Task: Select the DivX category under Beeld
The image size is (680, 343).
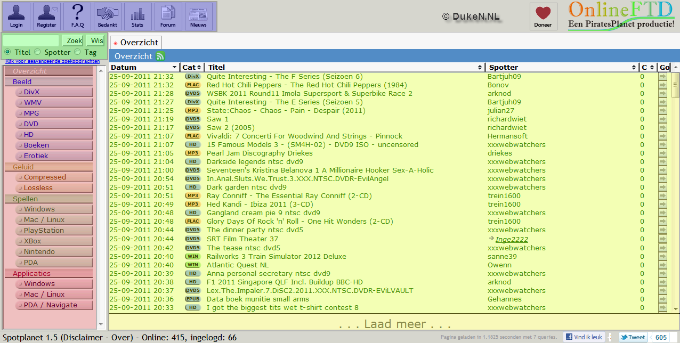Action: [x=54, y=92]
